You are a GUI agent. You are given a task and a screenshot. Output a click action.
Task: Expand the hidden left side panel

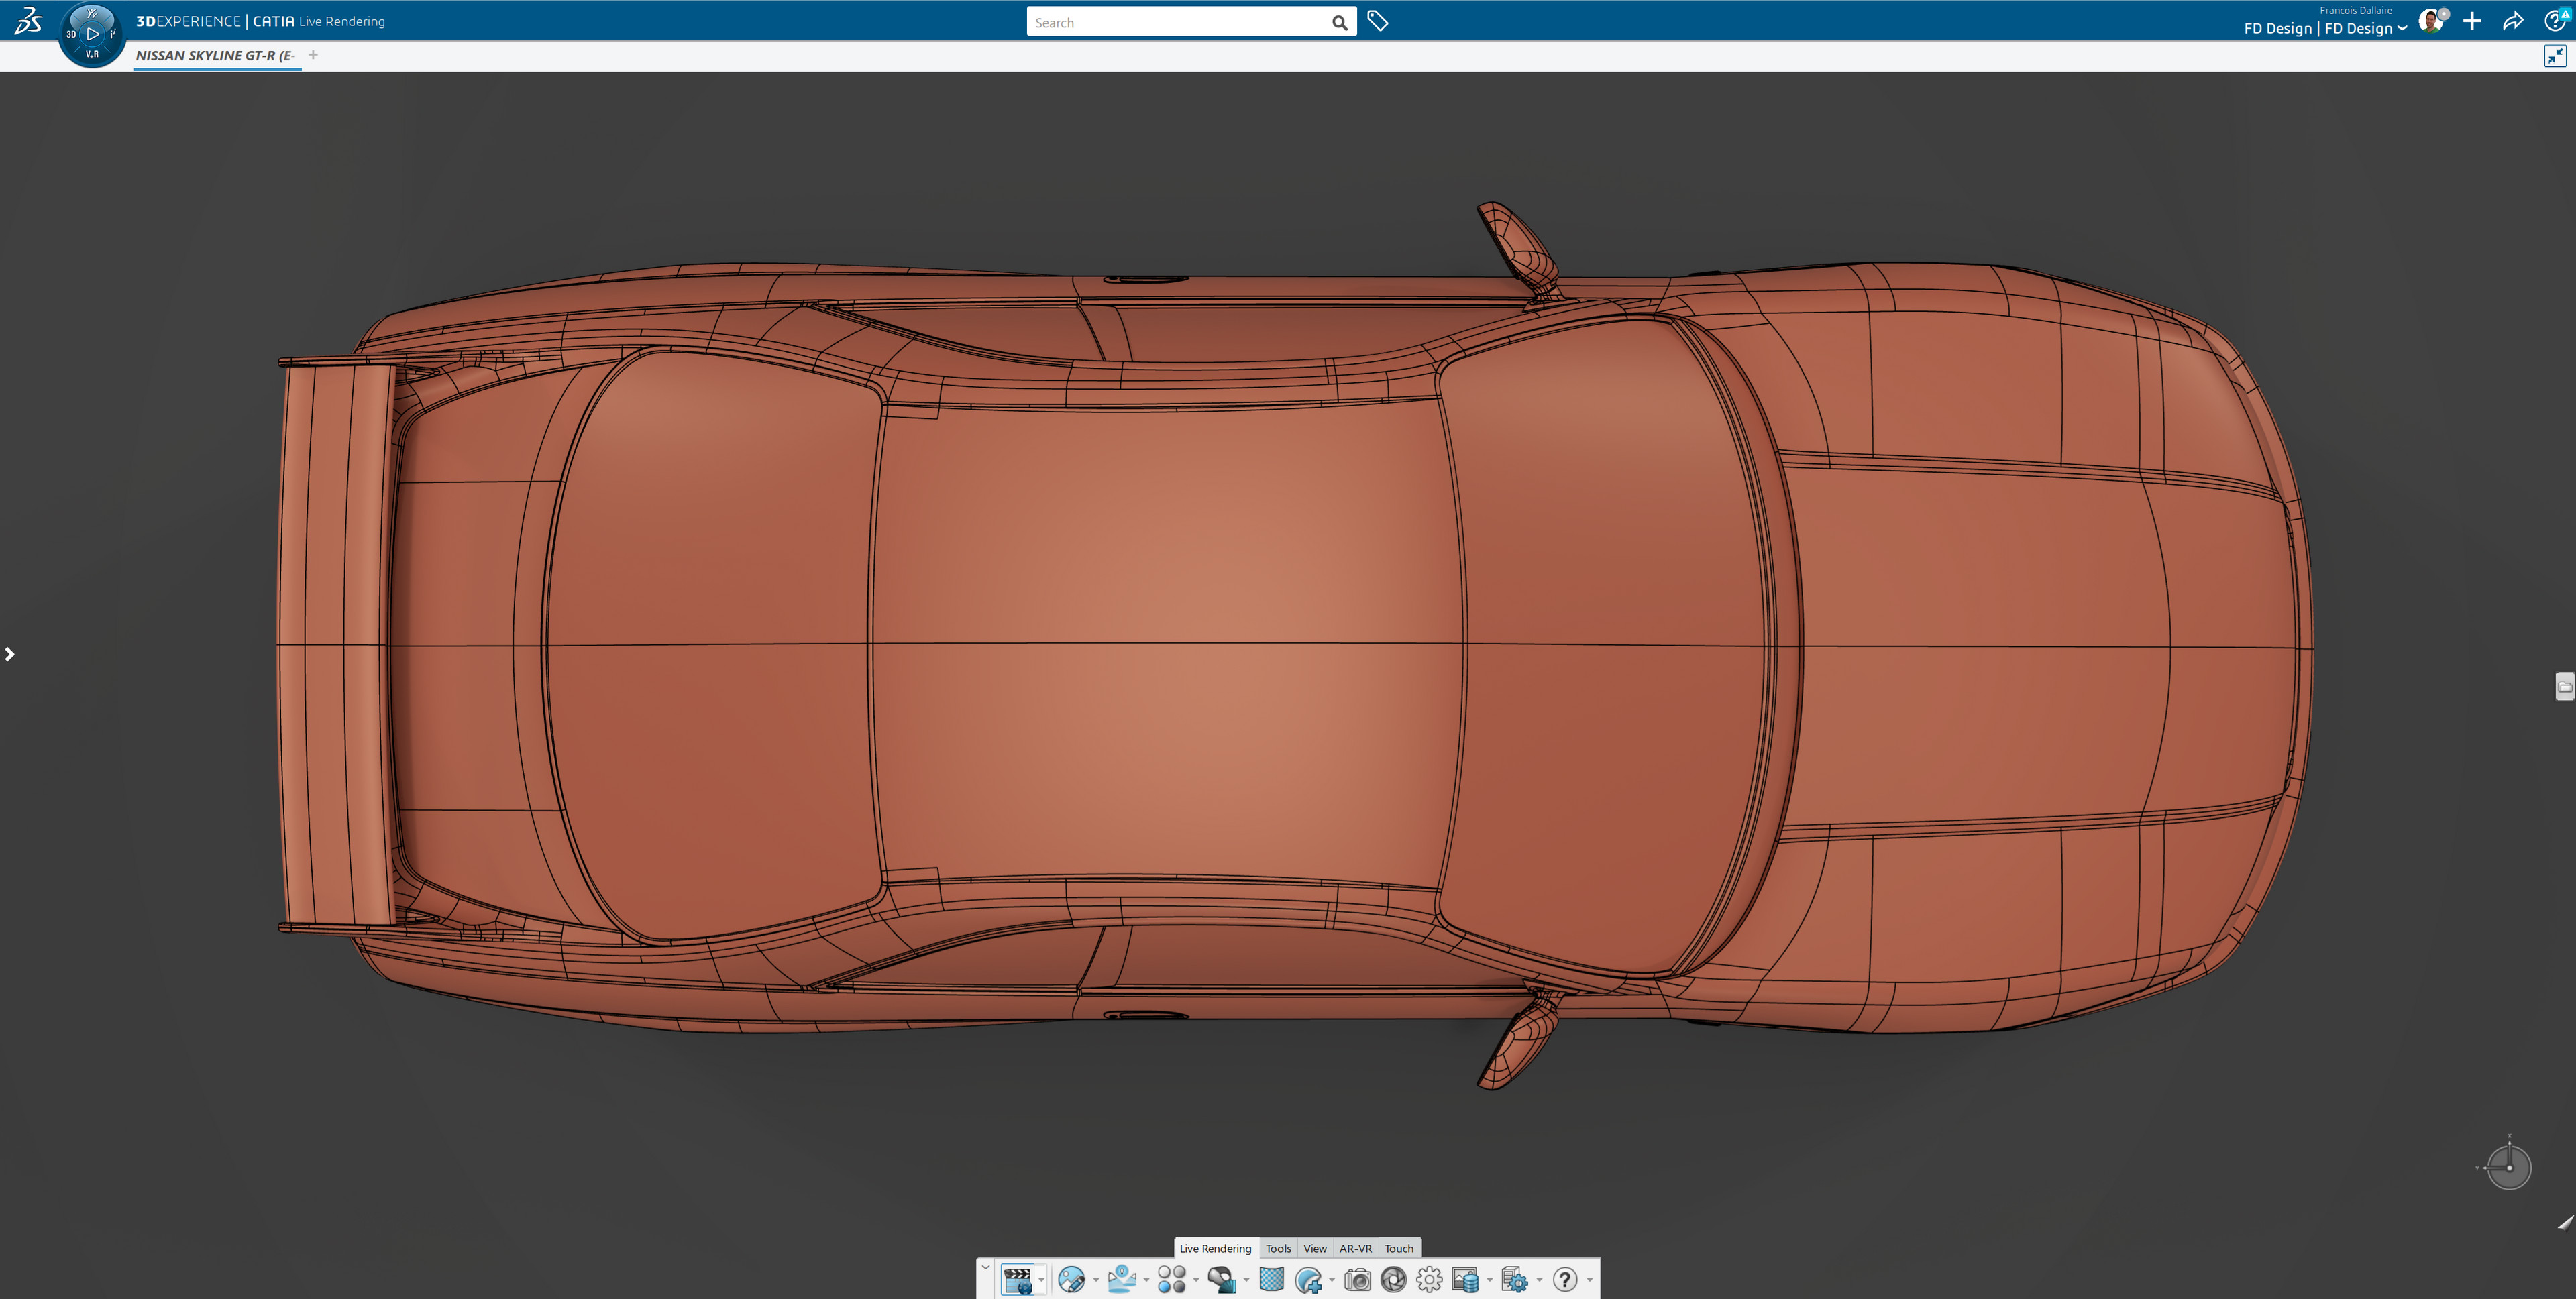pyautogui.click(x=10, y=653)
